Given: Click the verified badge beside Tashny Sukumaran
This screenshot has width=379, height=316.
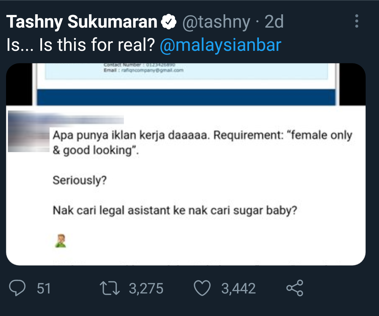Looking at the screenshot, I should (x=169, y=22).
